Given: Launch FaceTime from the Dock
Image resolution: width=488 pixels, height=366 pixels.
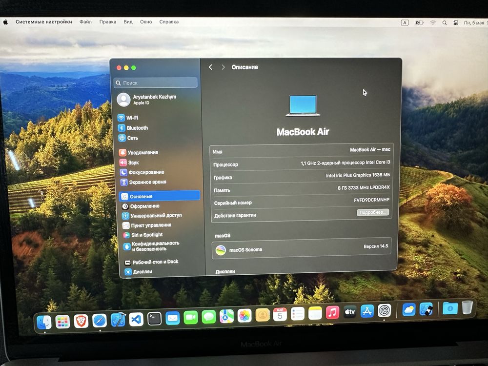Looking at the screenshot, I should pos(191,318).
